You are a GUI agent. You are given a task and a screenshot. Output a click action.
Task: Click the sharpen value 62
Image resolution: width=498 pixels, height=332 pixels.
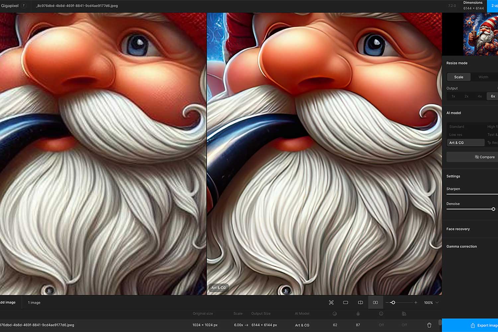335,325
